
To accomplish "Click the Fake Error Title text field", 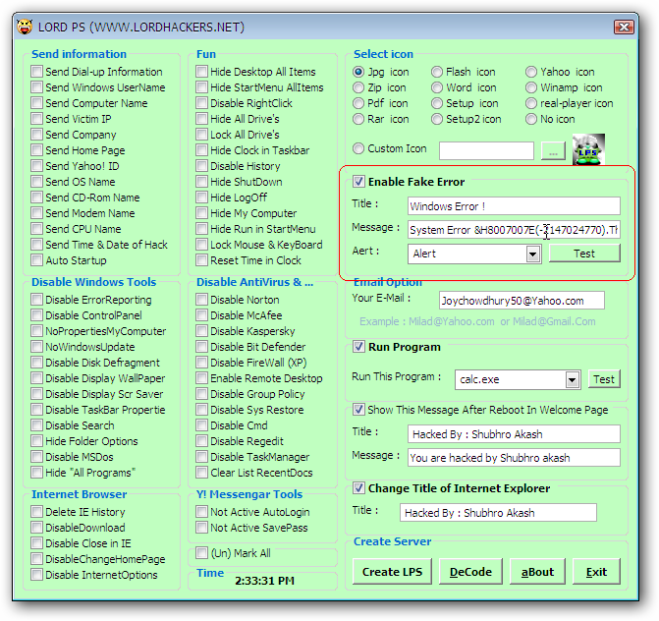I will 514,206.
